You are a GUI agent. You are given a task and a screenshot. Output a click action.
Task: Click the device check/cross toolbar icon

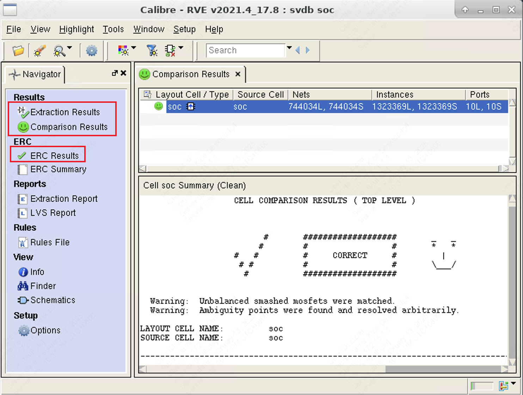coord(170,51)
